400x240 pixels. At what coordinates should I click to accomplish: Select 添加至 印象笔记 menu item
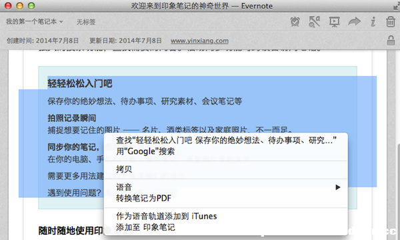pyautogui.click(x=226, y=227)
